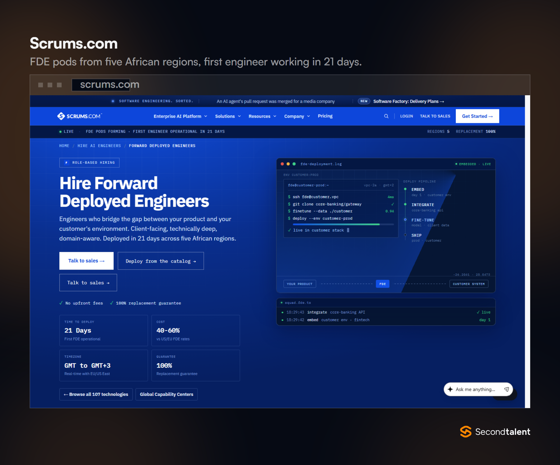This screenshot has width=560, height=465.
Task: Click the 18:29:42 embed log row
Action: point(386,320)
